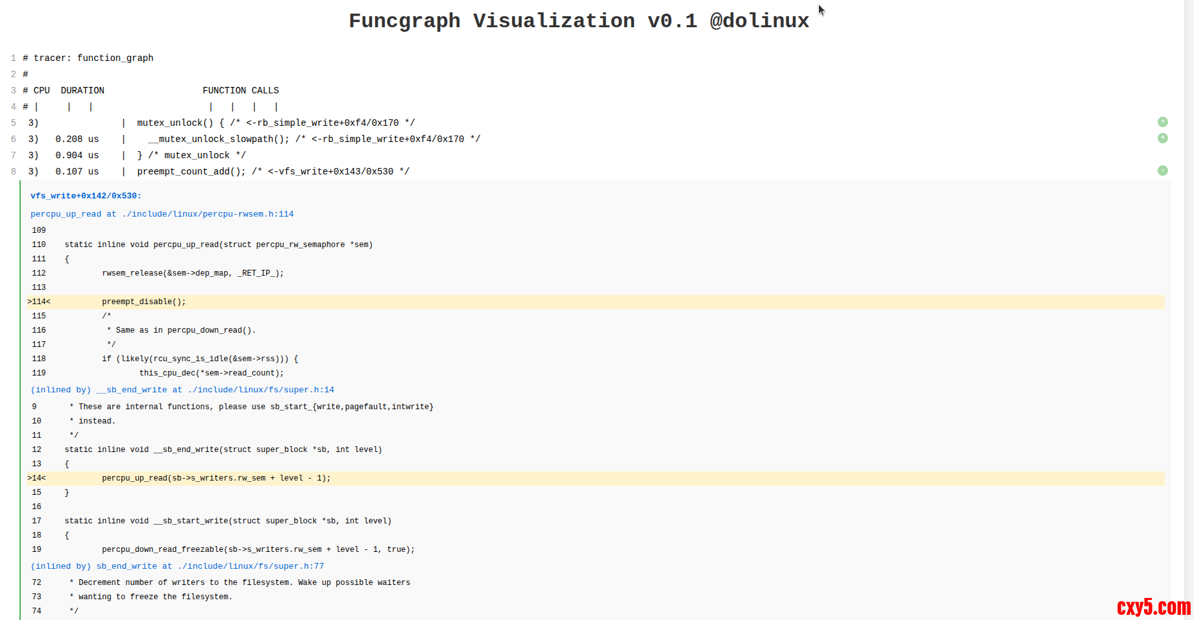Click the 0.208 us duration value

[x=77, y=139]
